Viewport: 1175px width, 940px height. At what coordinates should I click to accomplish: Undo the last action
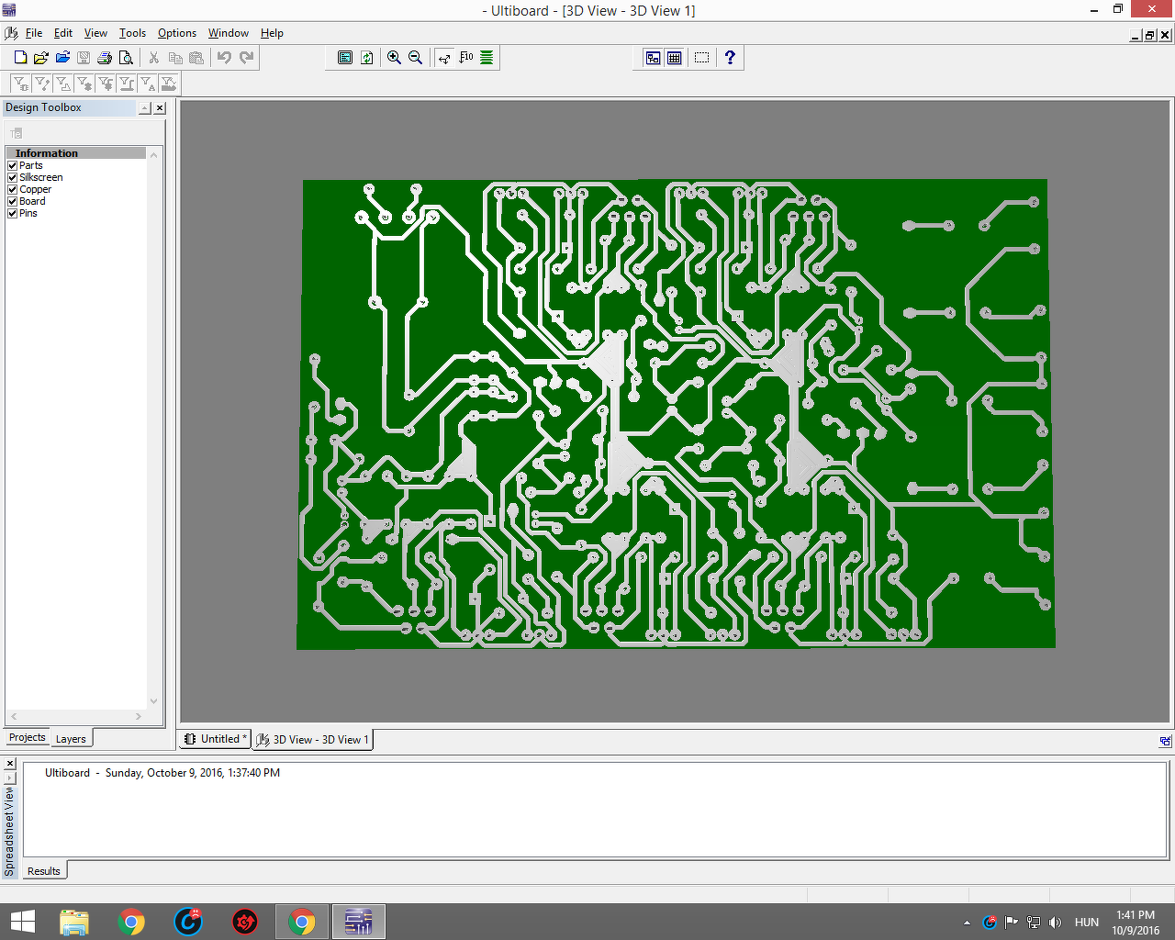pos(224,58)
